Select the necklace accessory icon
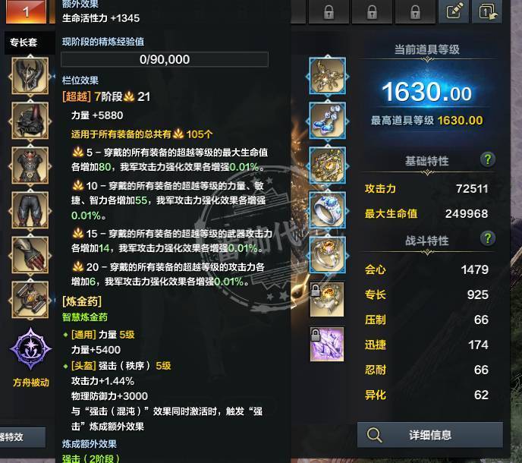 (x=327, y=76)
